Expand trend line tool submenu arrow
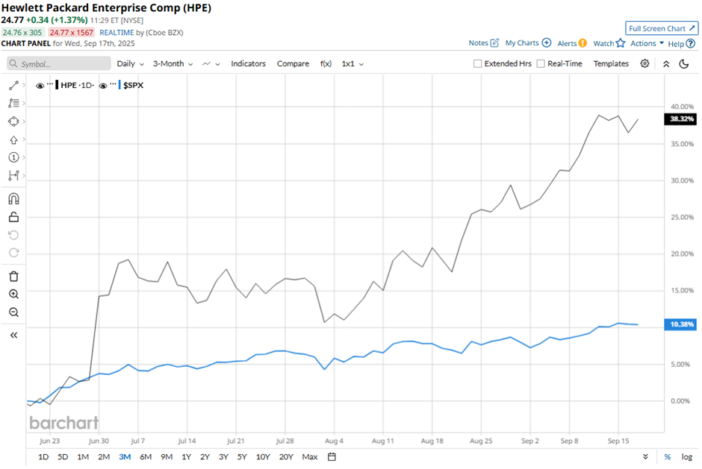Image resolution: width=702 pixels, height=469 pixels. 24,85
